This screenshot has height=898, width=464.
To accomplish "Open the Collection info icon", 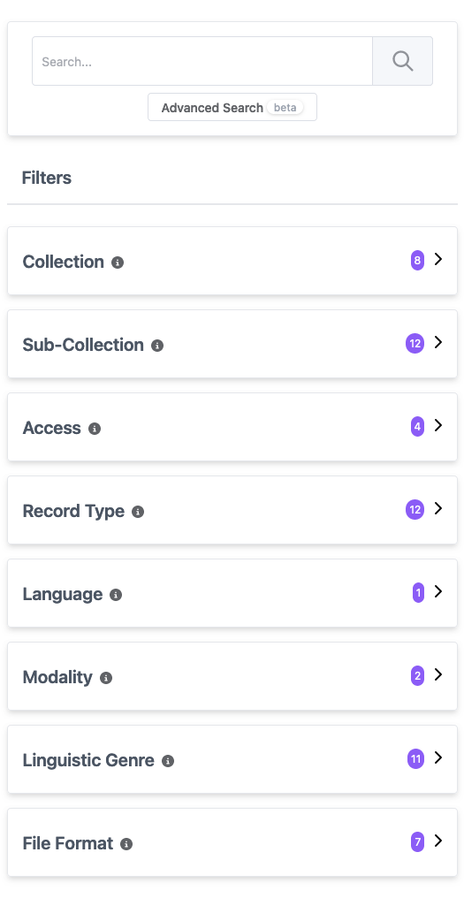I will [x=118, y=263].
